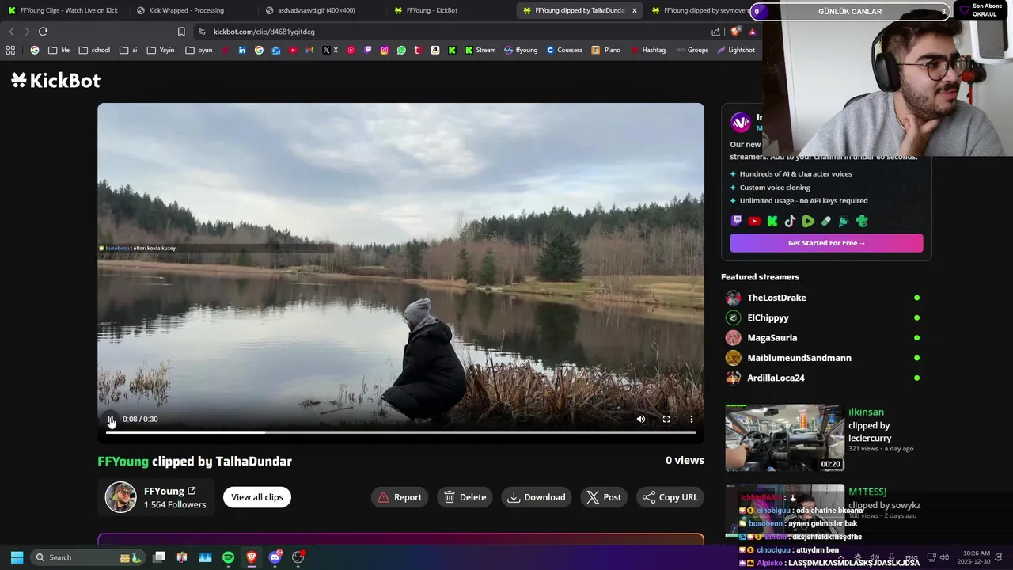This screenshot has width=1013, height=570.
Task: Go back in browser history
Action: (11, 32)
